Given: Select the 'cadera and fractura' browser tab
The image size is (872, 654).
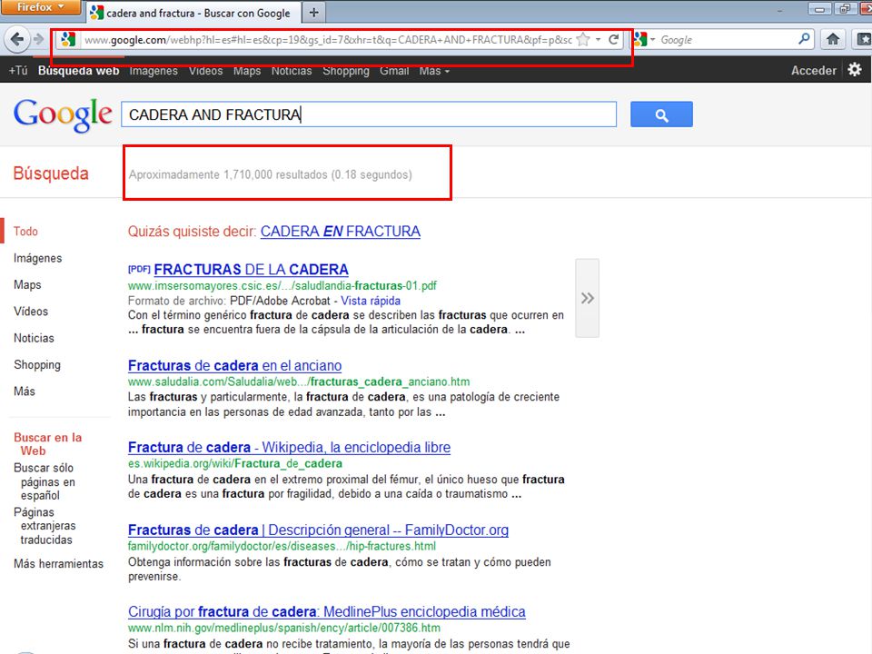Looking at the screenshot, I should coord(193,13).
